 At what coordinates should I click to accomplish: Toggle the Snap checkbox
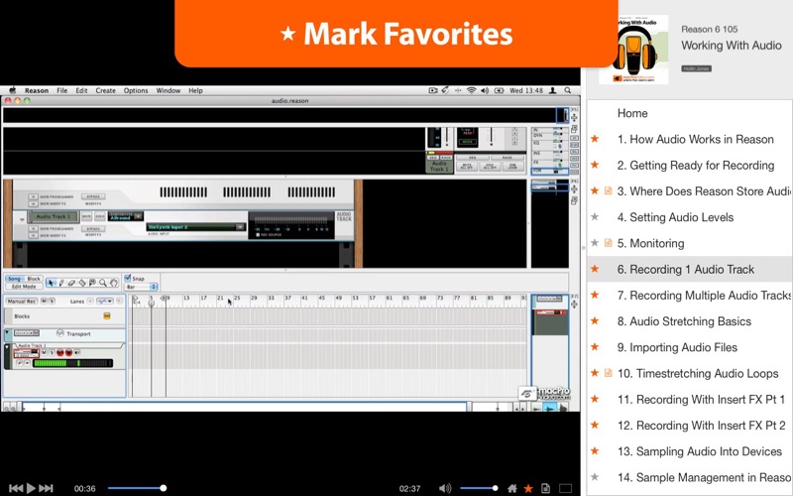[128, 278]
